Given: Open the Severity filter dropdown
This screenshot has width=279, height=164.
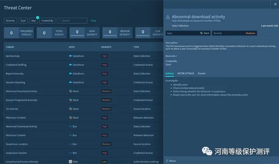Looking at the screenshot, I should click(11, 21).
